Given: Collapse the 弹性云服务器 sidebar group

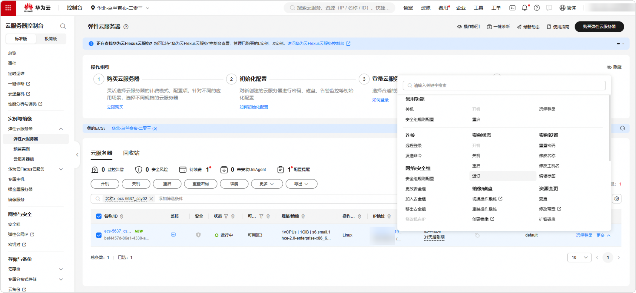Looking at the screenshot, I should pyautogui.click(x=61, y=129).
